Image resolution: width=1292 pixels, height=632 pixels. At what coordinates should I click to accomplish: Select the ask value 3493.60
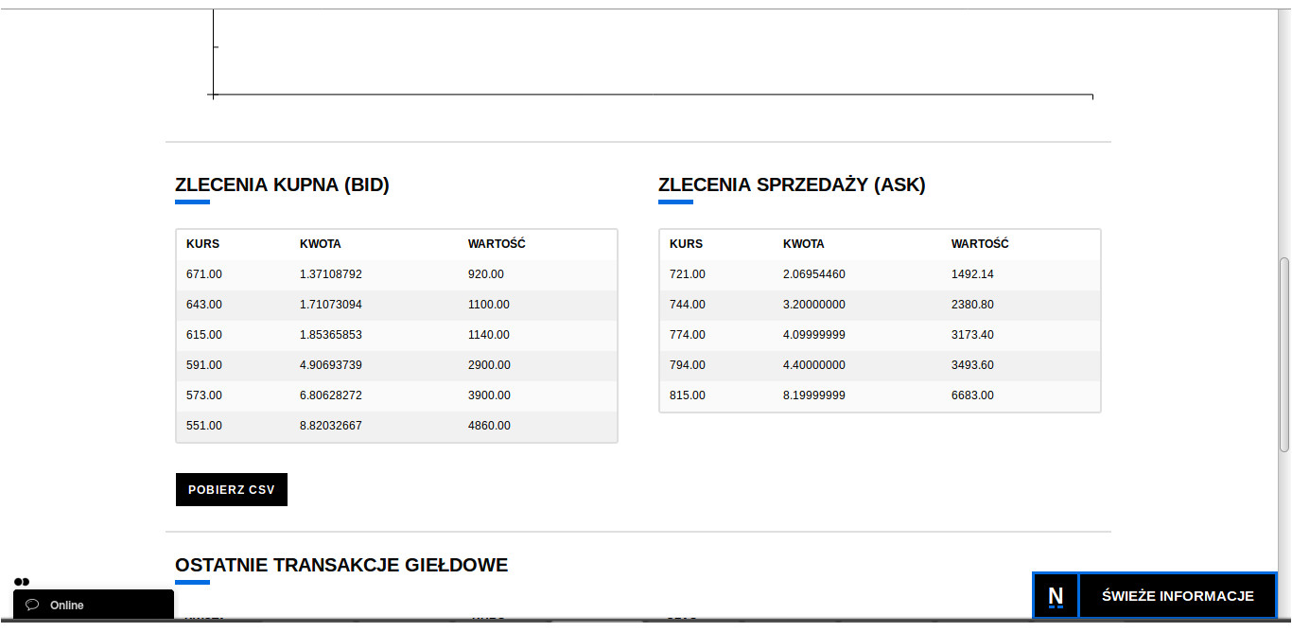[972, 365]
